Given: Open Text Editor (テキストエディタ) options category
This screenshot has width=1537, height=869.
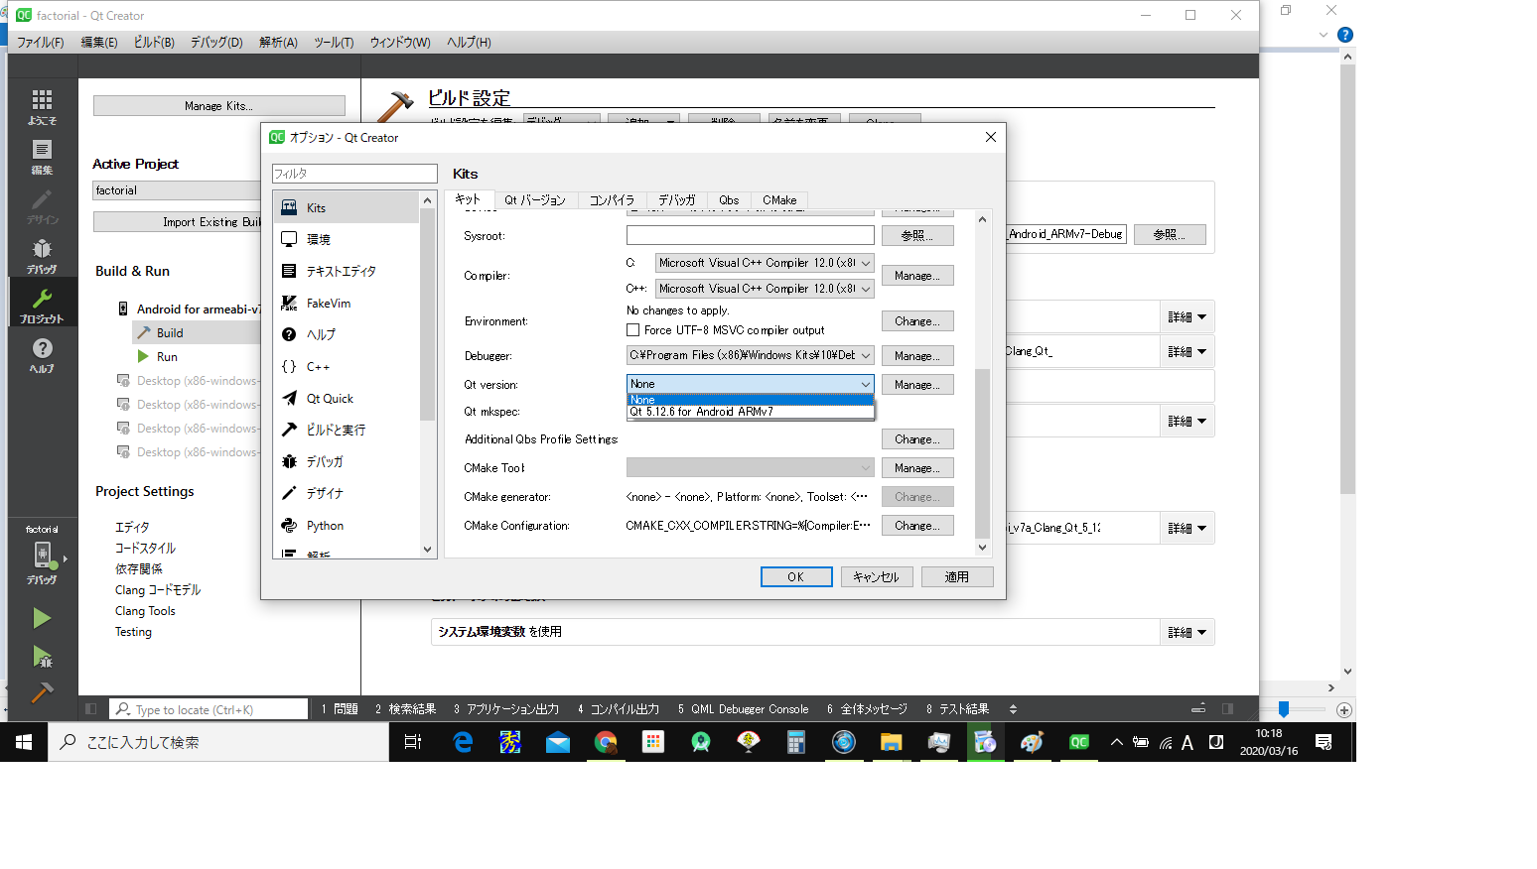Looking at the screenshot, I should (348, 271).
